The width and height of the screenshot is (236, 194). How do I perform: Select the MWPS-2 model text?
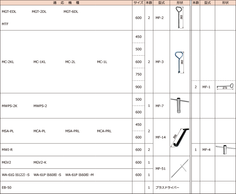tap(40, 106)
